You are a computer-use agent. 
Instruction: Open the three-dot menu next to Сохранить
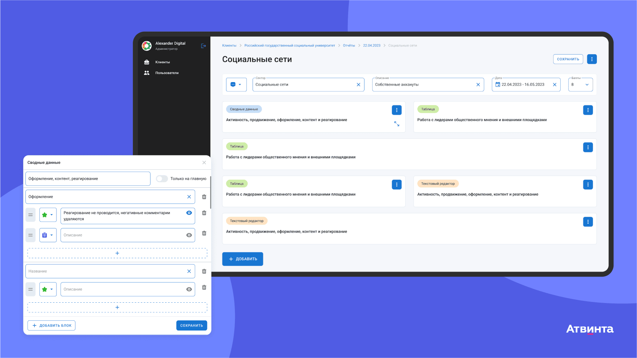[x=592, y=59]
